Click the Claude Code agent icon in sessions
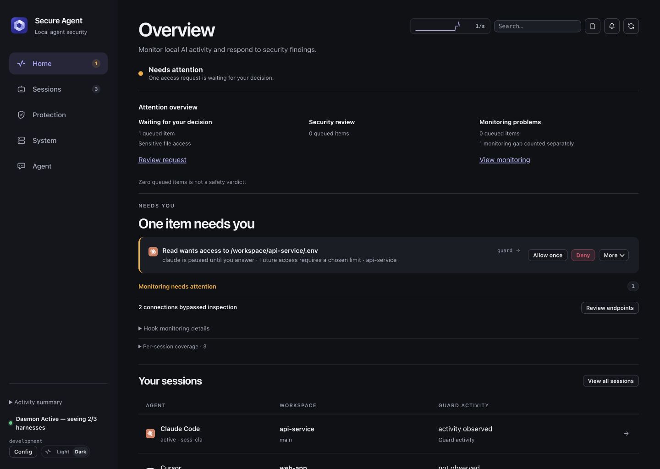 coord(150,433)
